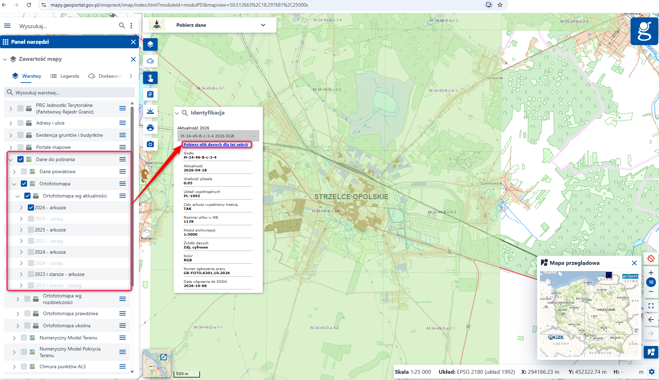Screen dimensions: 659x380
Task: Click the Wyszukaj warstwę search field
Action: 69,93
